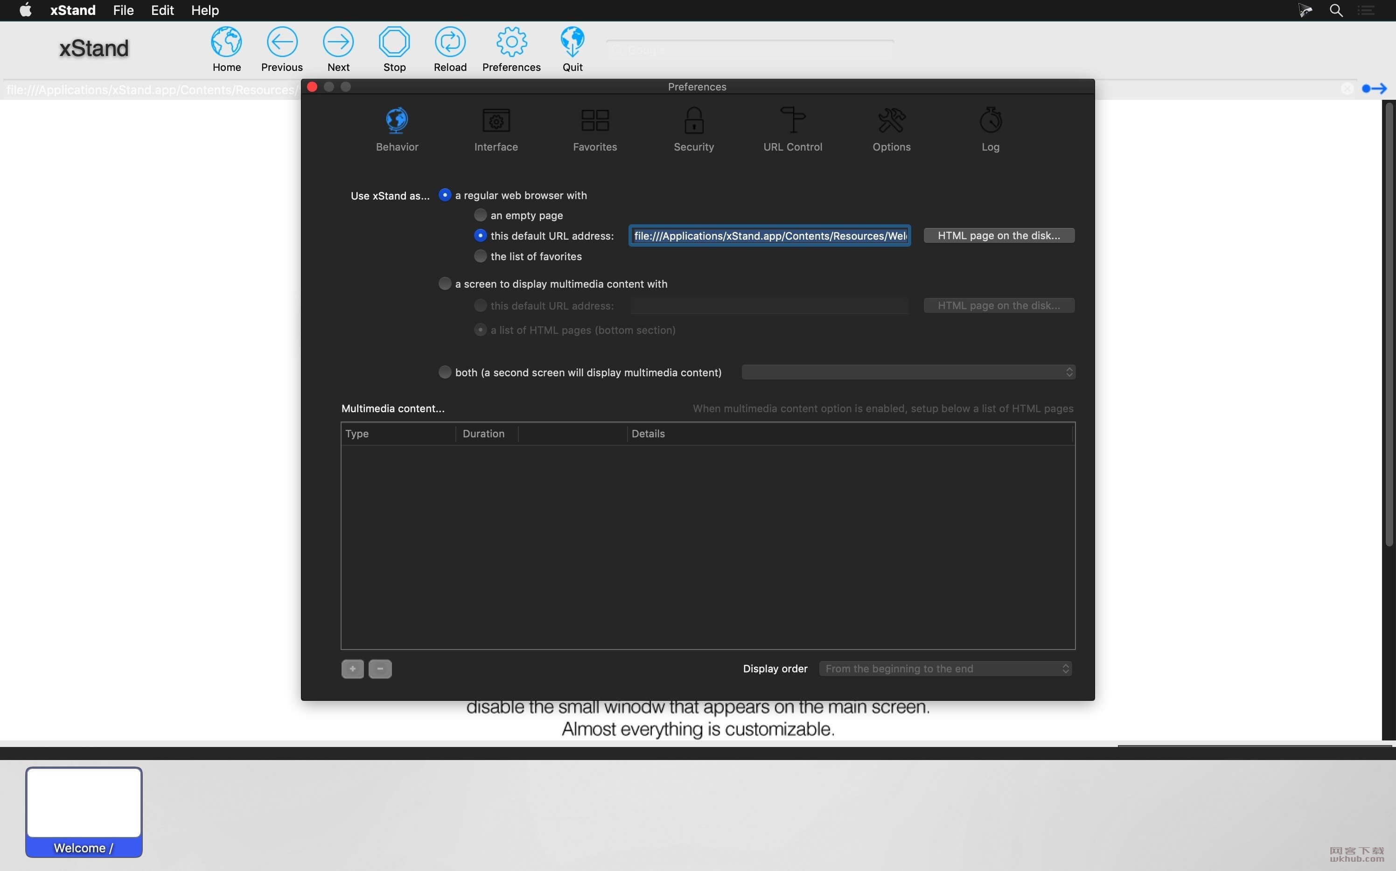Viewport: 1396px width, 871px height.
Task: Click top 'HTML page on the disk...' button
Action: [x=999, y=235]
